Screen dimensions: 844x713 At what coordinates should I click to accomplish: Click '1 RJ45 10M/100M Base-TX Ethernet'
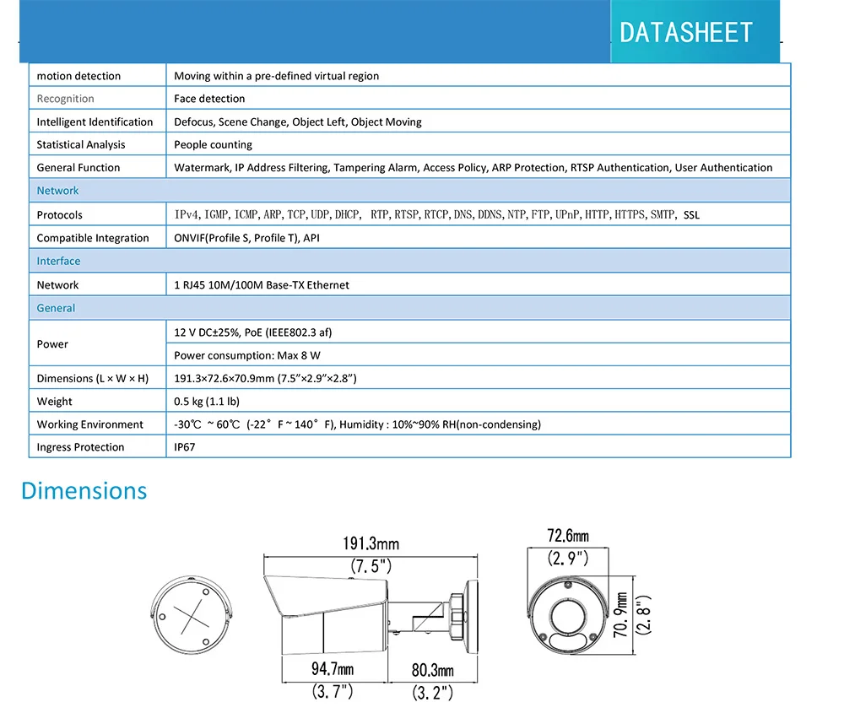click(262, 285)
